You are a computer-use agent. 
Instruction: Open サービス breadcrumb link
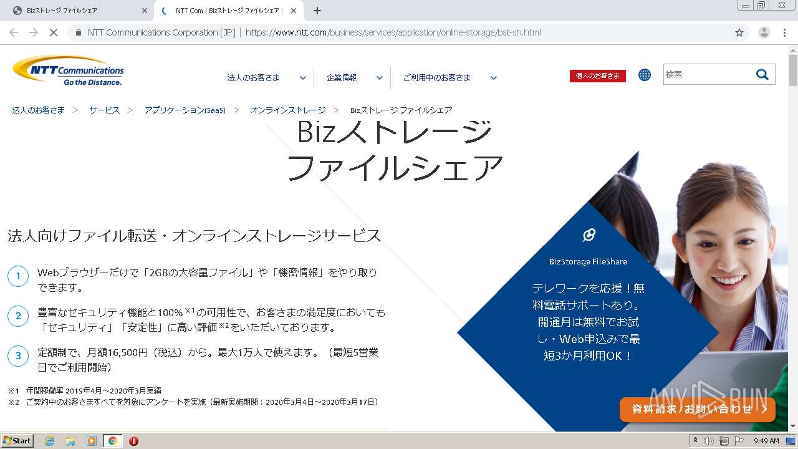click(104, 110)
